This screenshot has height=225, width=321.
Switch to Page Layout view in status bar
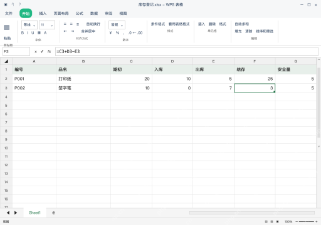tap(271, 221)
